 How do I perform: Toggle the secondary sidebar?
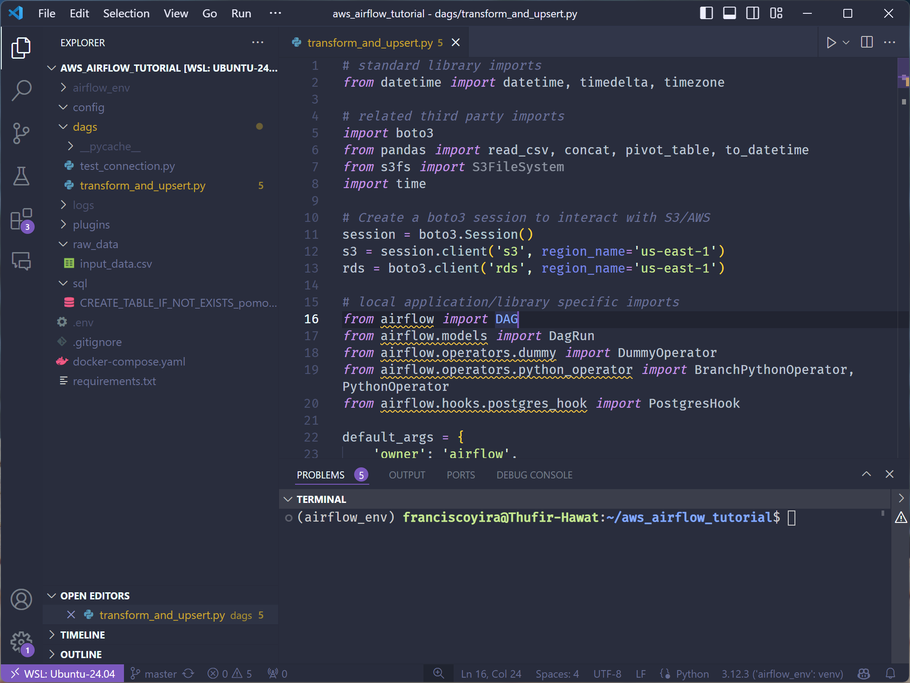point(753,13)
